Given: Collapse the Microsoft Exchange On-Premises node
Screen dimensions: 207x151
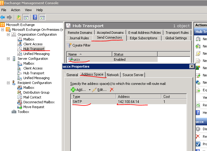Looking at the screenshot, I should click(x=2, y=30).
